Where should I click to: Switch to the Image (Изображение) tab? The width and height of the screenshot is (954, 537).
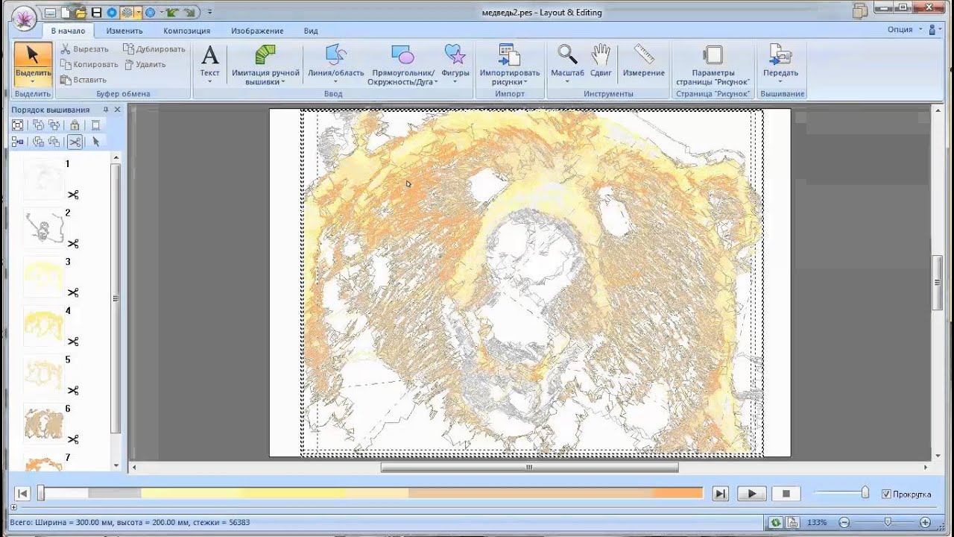tap(257, 31)
